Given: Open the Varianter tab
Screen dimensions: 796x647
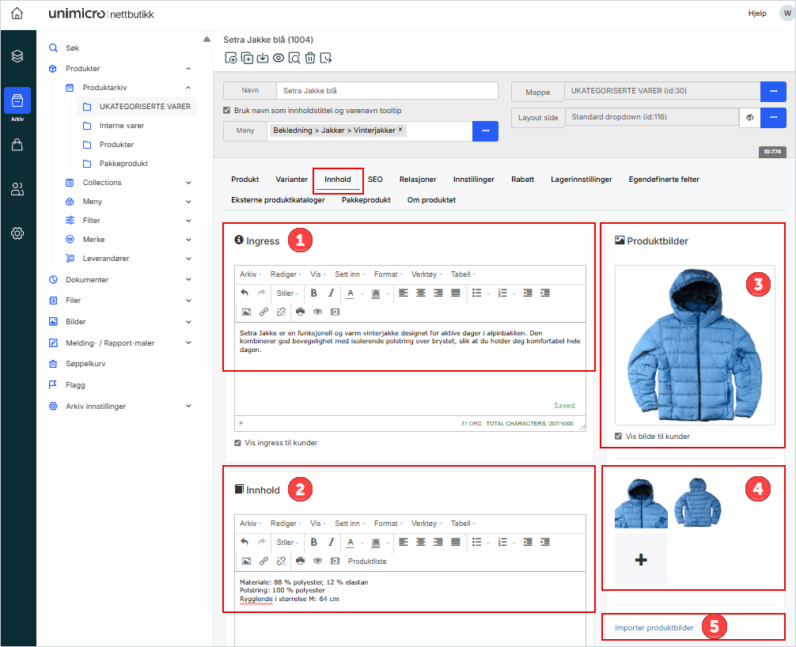Looking at the screenshot, I should tap(291, 180).
